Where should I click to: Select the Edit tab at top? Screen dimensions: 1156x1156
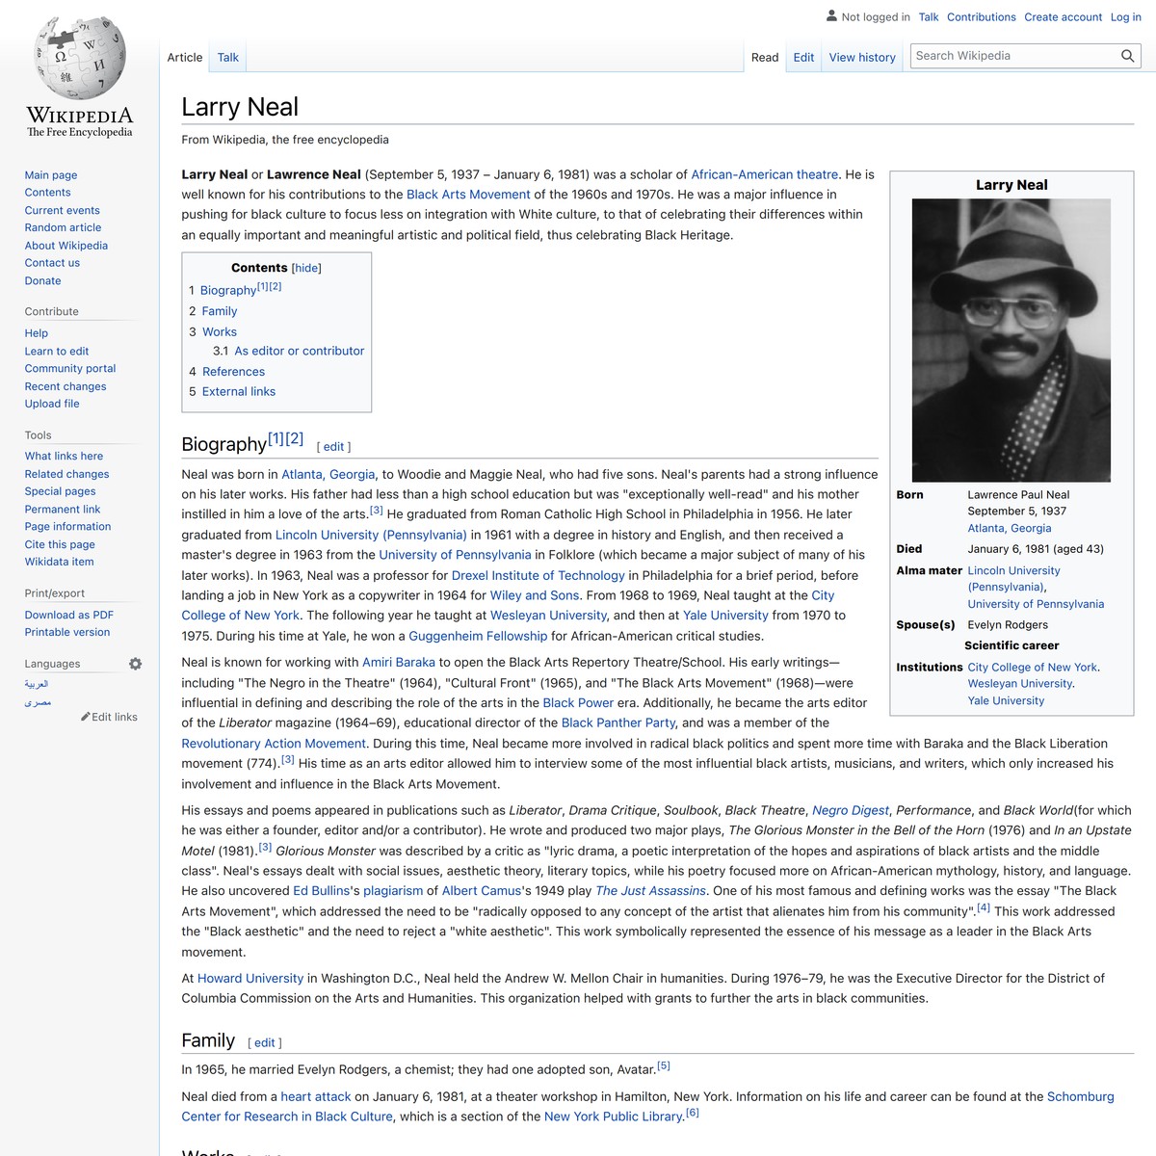click(802, 57)
